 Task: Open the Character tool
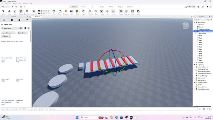(x=66, y=12)
